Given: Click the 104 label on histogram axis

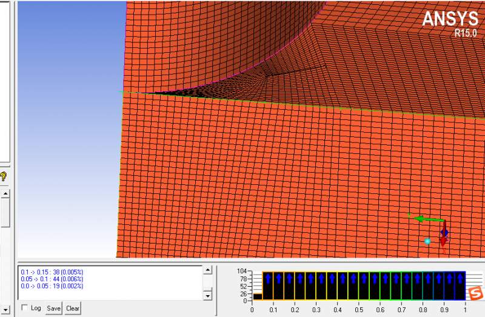Looking at the screenshot, I should (241, 271).
